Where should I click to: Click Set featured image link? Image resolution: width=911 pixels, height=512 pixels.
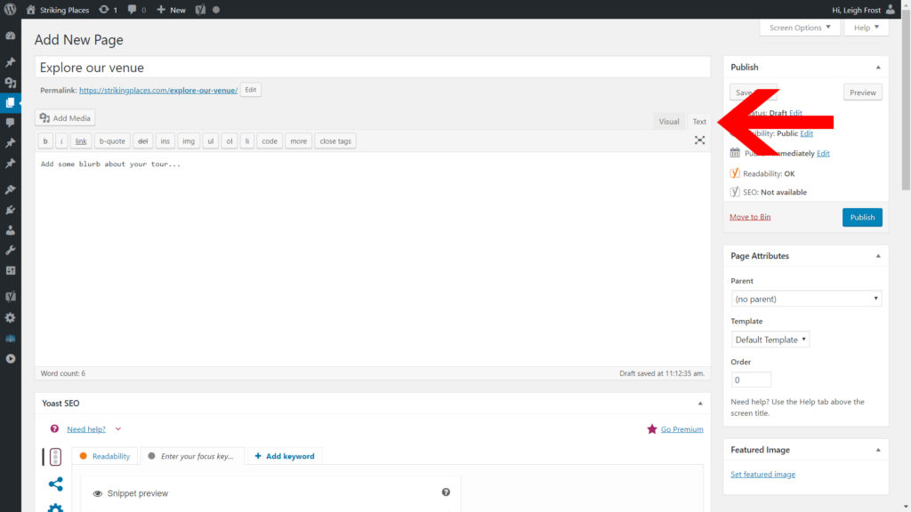pyautogui.click(x=762, y=475)
